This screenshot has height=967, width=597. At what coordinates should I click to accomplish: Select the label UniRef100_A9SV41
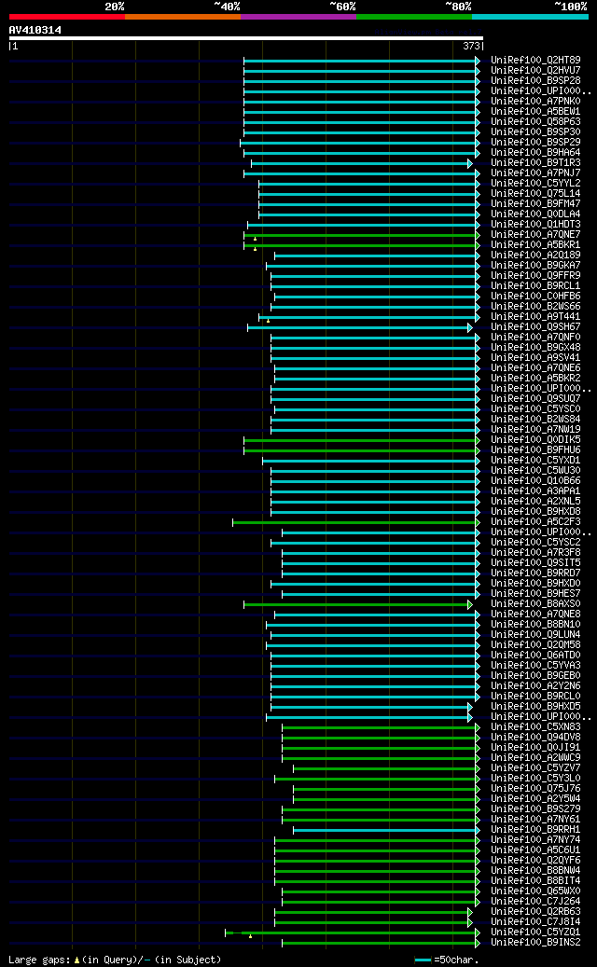click(535, 358)
